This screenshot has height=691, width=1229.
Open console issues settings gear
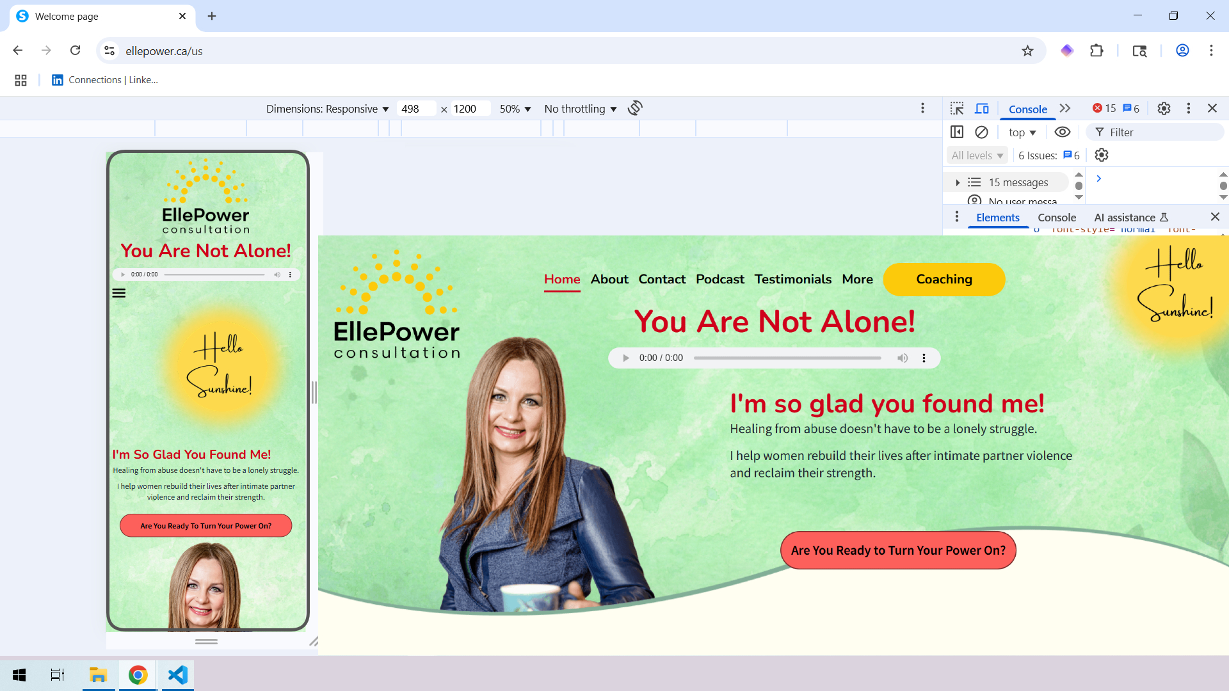(x=1102, y=155)
